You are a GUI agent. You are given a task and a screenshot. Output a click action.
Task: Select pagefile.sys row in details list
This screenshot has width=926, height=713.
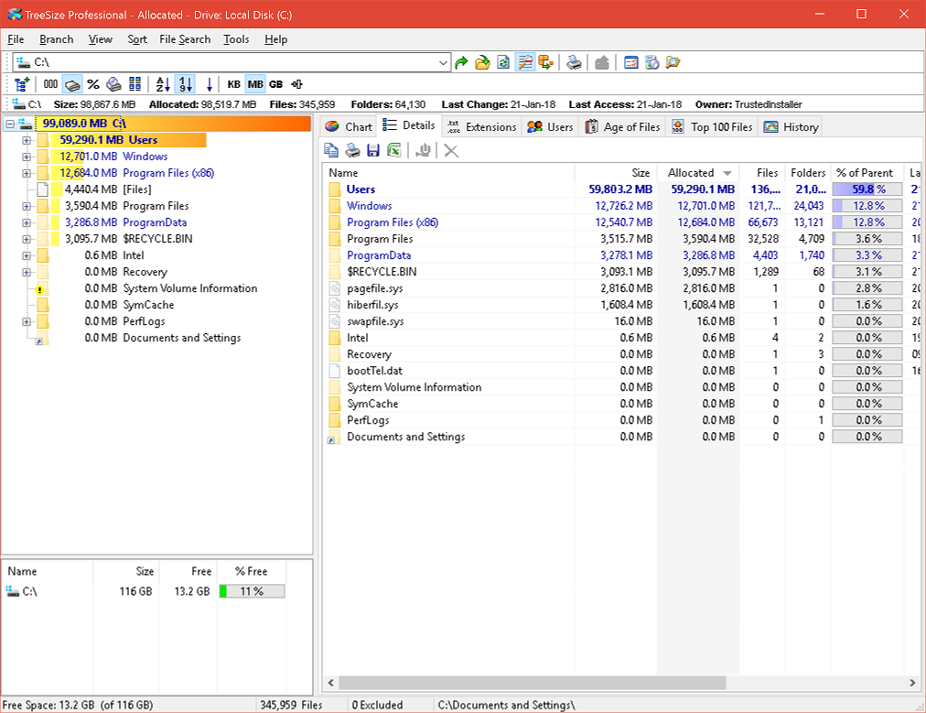coord(375,288)
